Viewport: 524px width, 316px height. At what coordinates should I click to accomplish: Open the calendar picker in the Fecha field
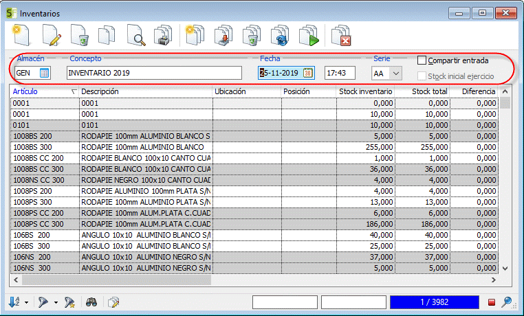308,73
